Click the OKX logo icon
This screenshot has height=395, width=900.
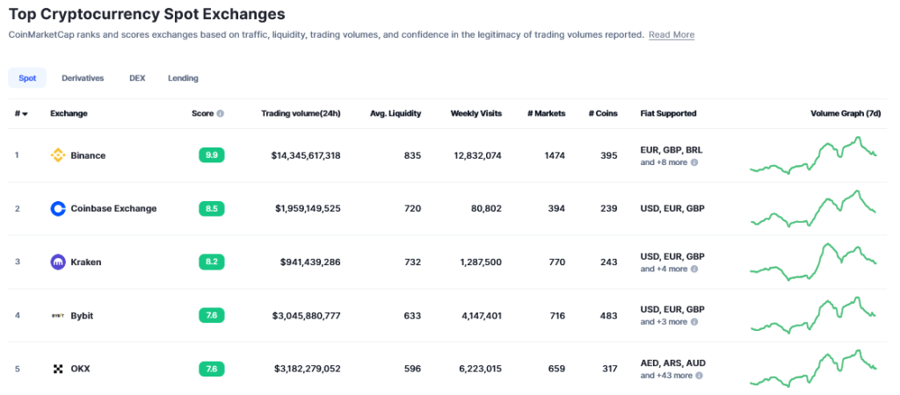58,369
